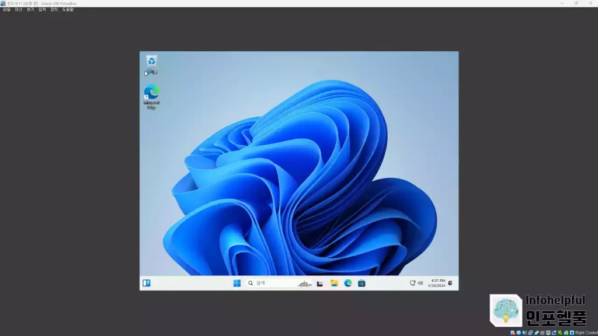
Task: Open the 도움말 menu in VirtualBox
Action: [68, 9]
